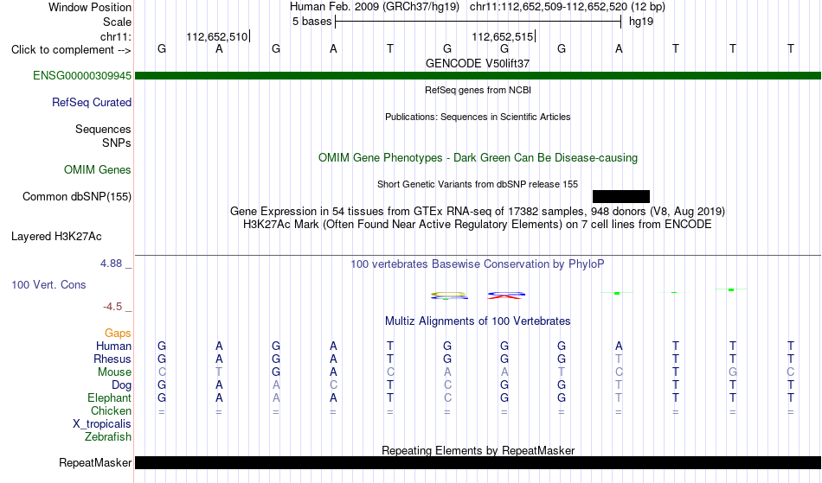Click the orange Gaps label
Image resolution: width=822 pixels, height=483 pixels.
point(118,334)
